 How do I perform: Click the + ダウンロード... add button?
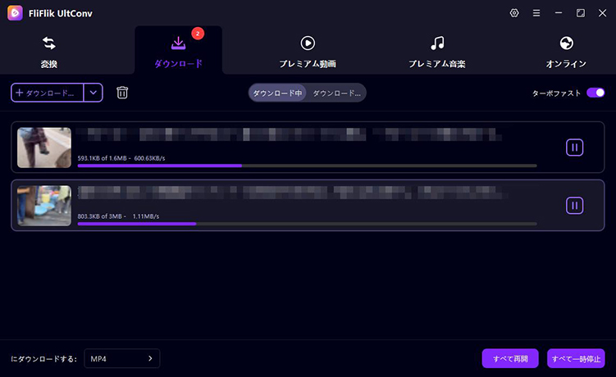click(47, 93)
